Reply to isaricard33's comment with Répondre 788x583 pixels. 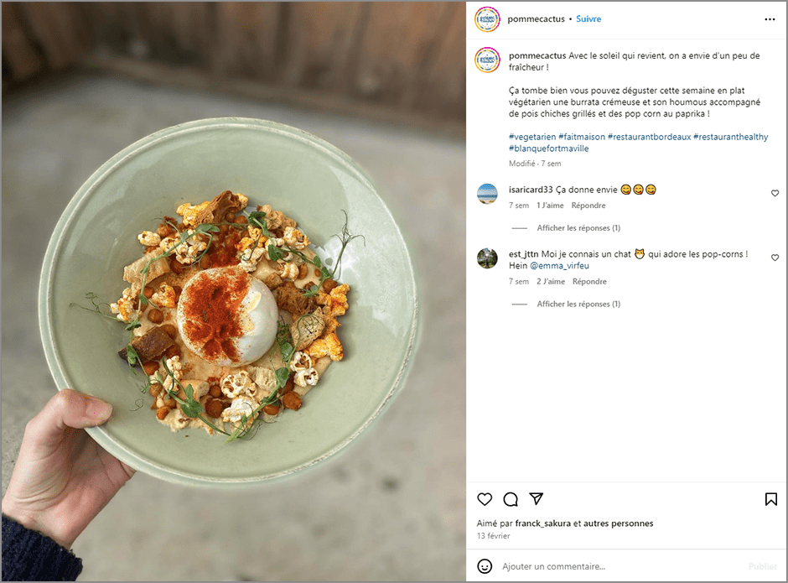[588, 206]
